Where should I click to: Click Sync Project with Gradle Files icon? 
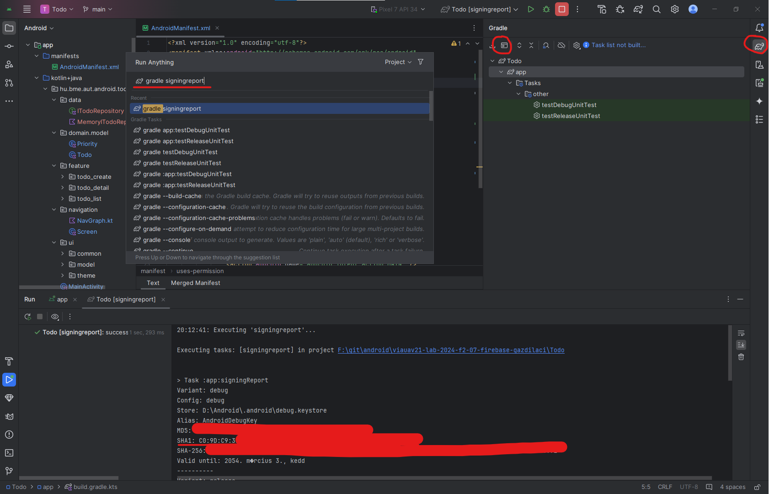tap(638, 9)
